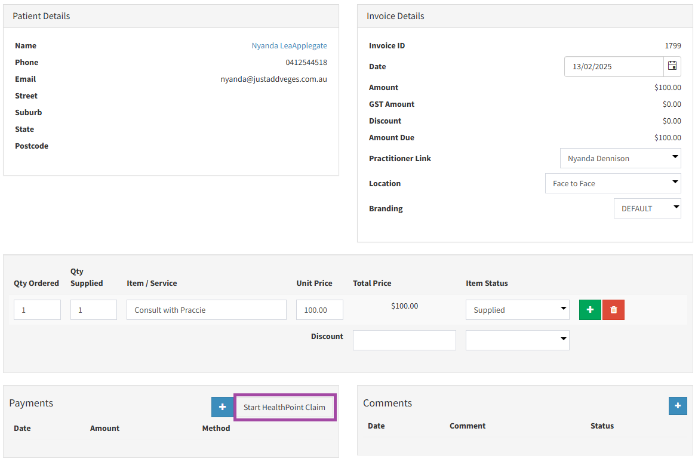This screenshot has width=695, height=459.
Task: Open Location dropdown showing Face to Face
Action: coord(613,183)
